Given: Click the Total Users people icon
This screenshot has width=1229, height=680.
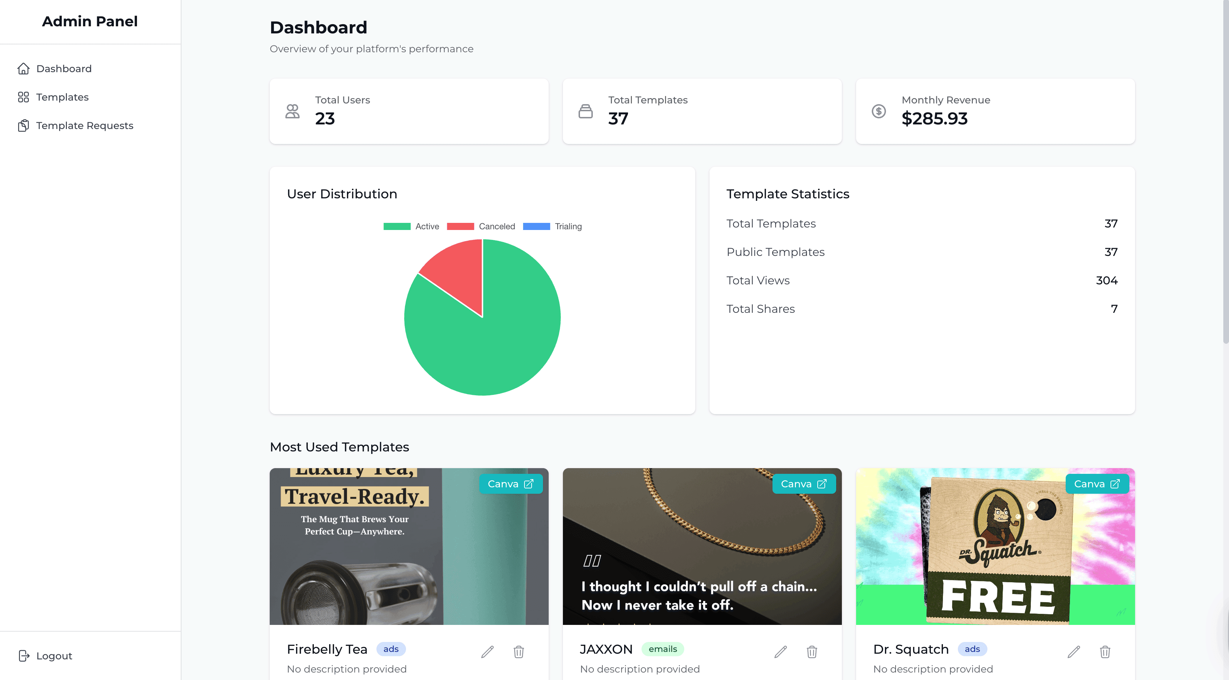Looking at the screenshot, I should coord(292,112).
